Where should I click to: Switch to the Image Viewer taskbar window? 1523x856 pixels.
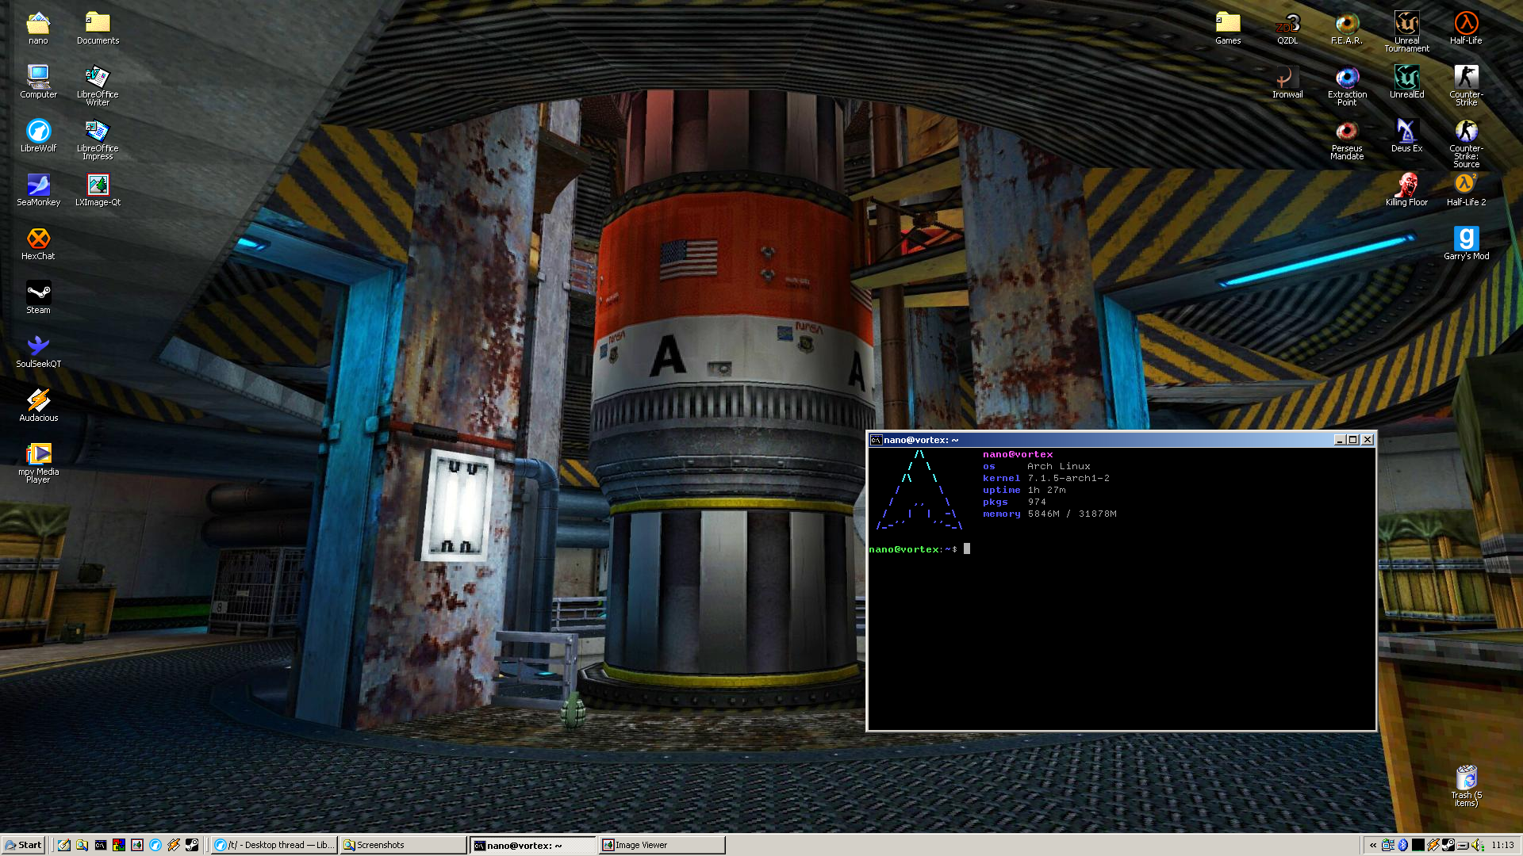662,845
